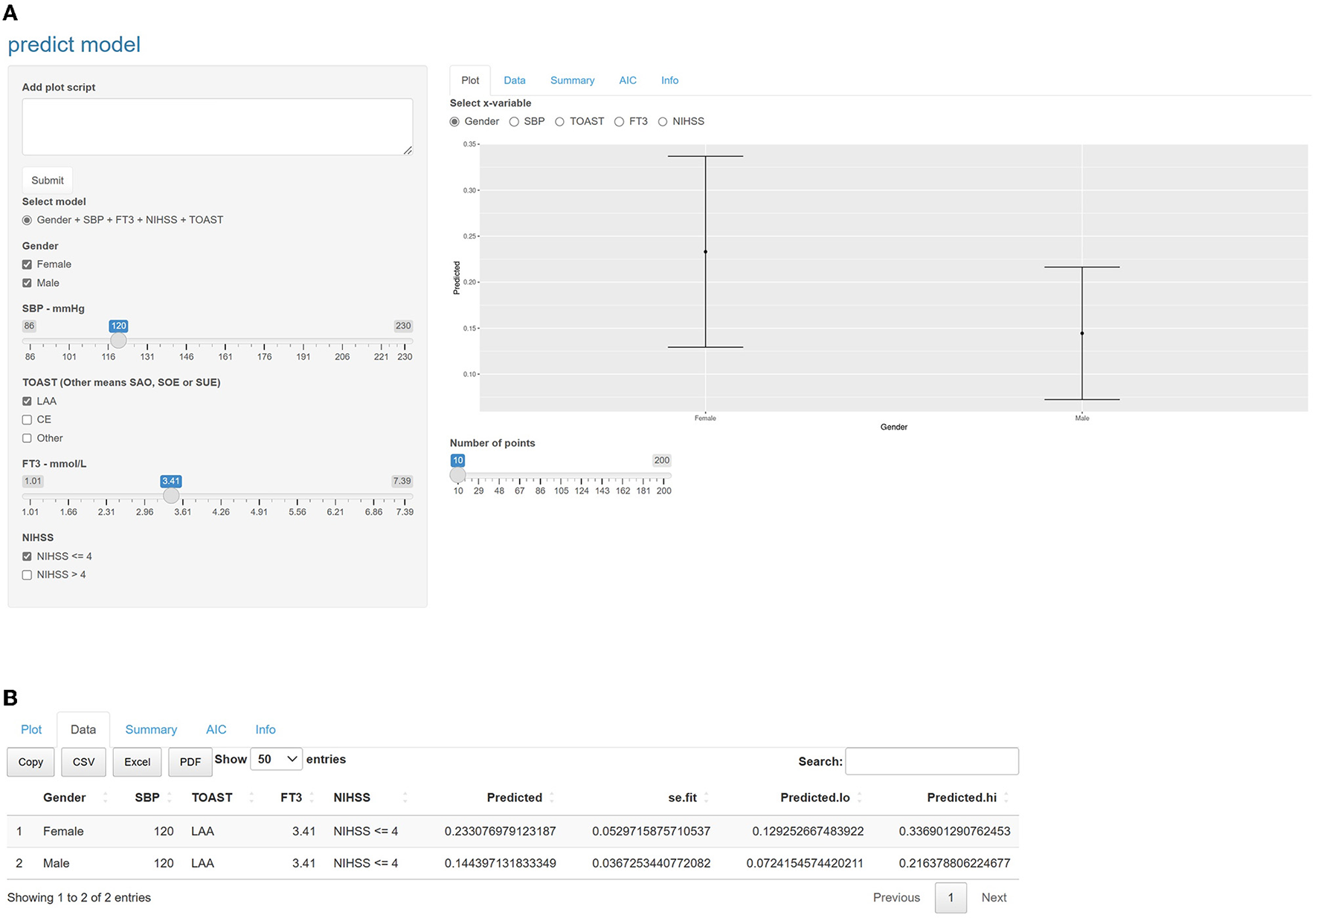Sort table by FT3 column
This screenshot has height=918, width=1318.
pyautogui.click(x=291, y=798)
